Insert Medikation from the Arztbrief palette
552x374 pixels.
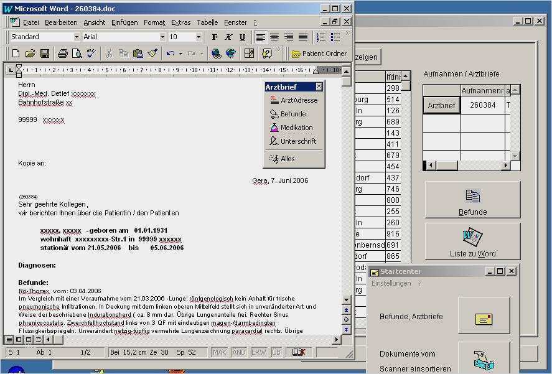pyautogui.click(x=291, y=128)
